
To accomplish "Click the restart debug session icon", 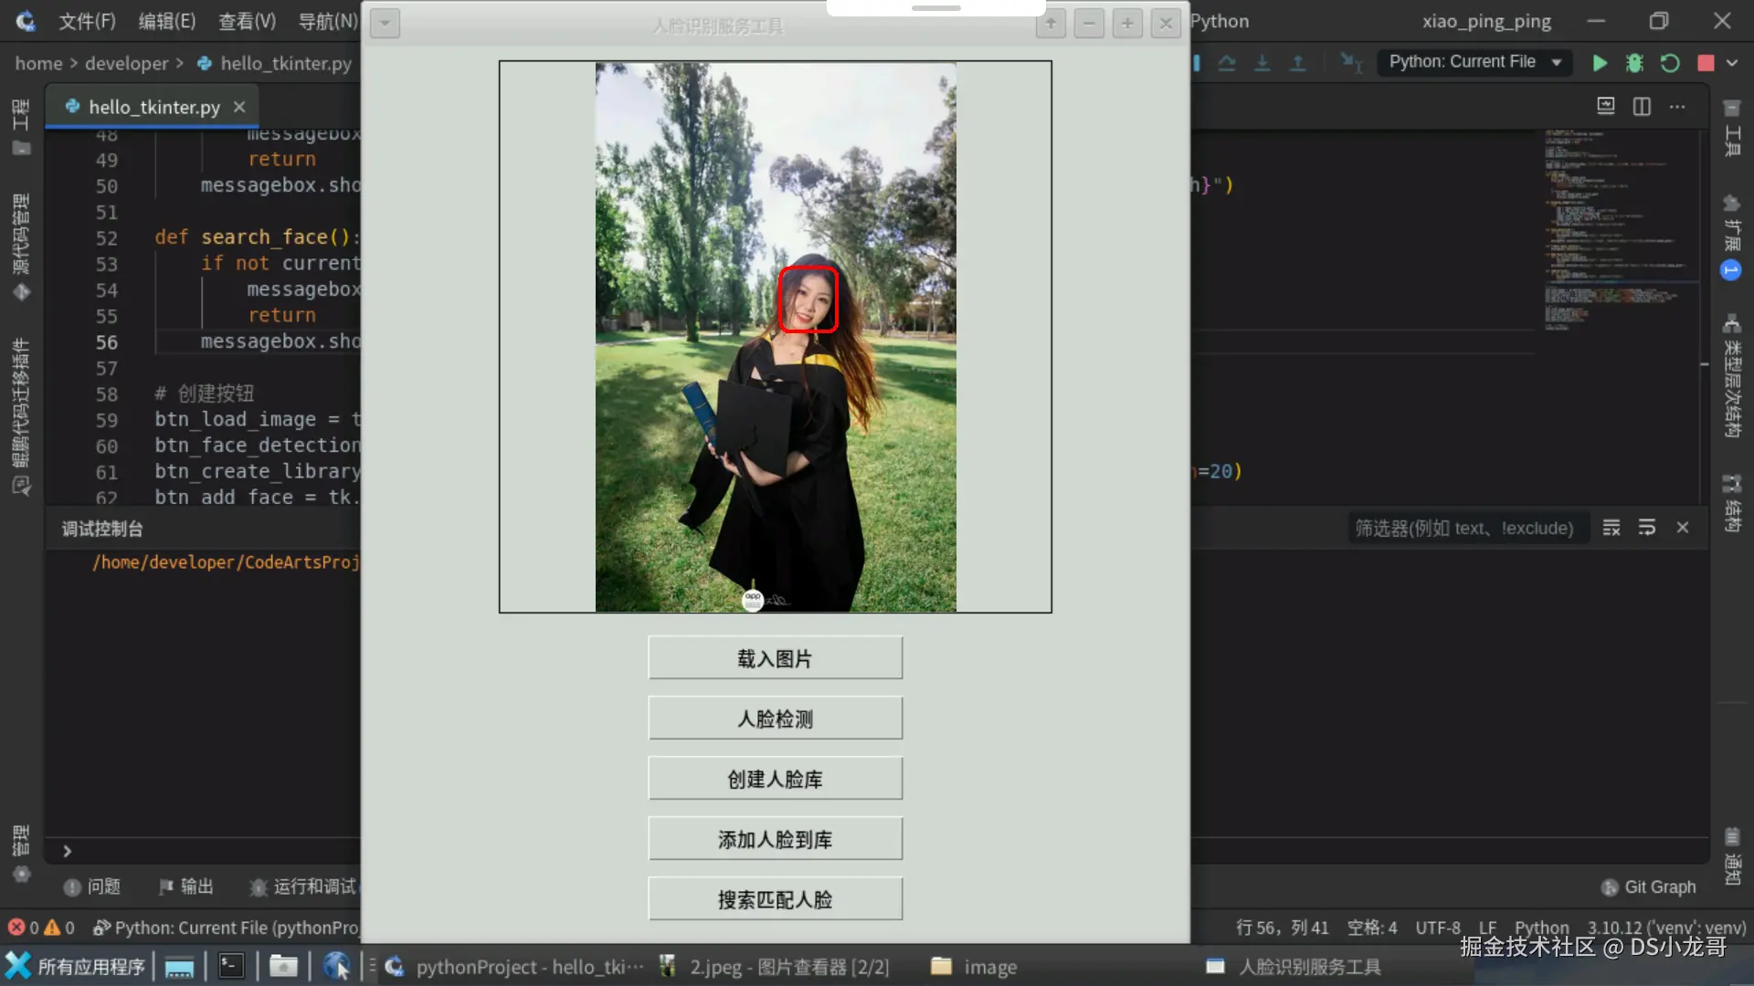I will pyautogui.click(x=1670, y=63).
